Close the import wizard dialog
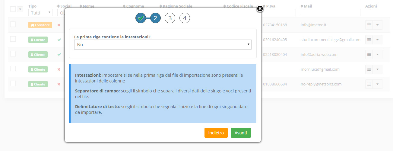Viewport: 393px width, 151px height. (x=260, y=9)
